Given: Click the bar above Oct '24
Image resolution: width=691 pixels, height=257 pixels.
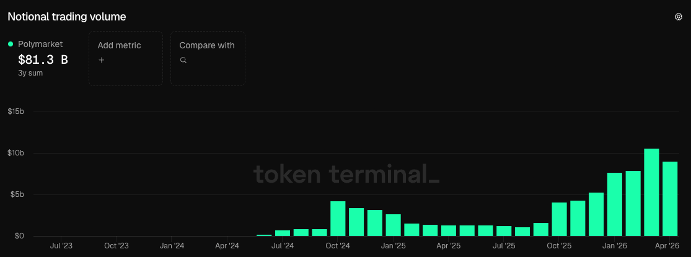Looking at the screenshot, I should (338, 219).
